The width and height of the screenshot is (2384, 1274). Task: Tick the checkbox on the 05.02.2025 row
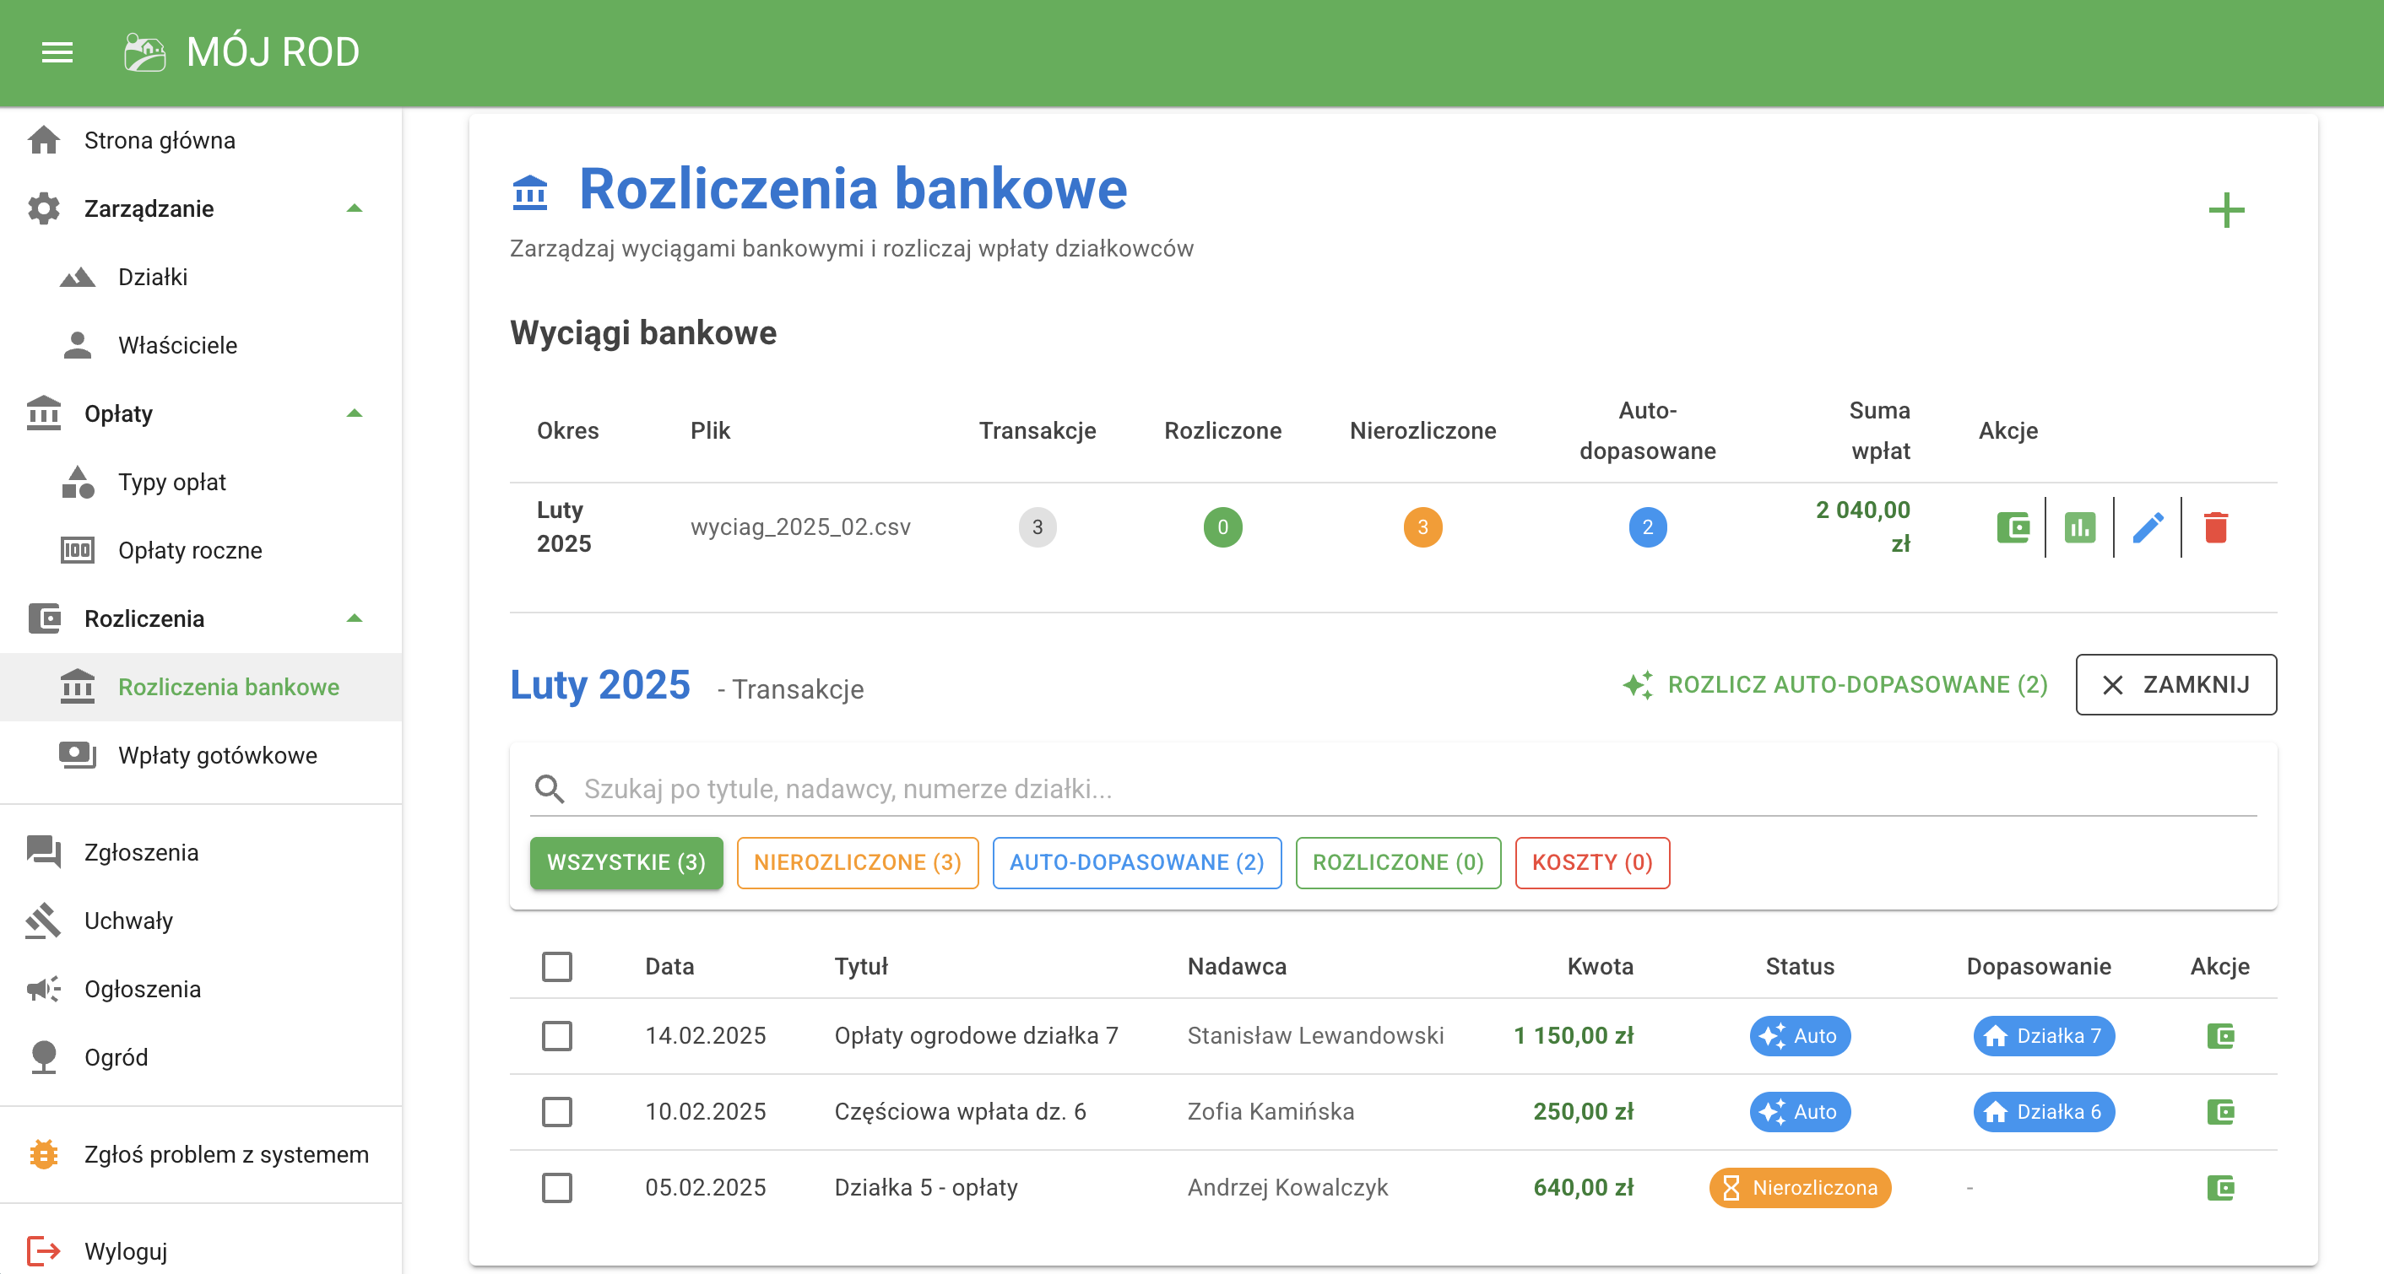click(557, 1188)
